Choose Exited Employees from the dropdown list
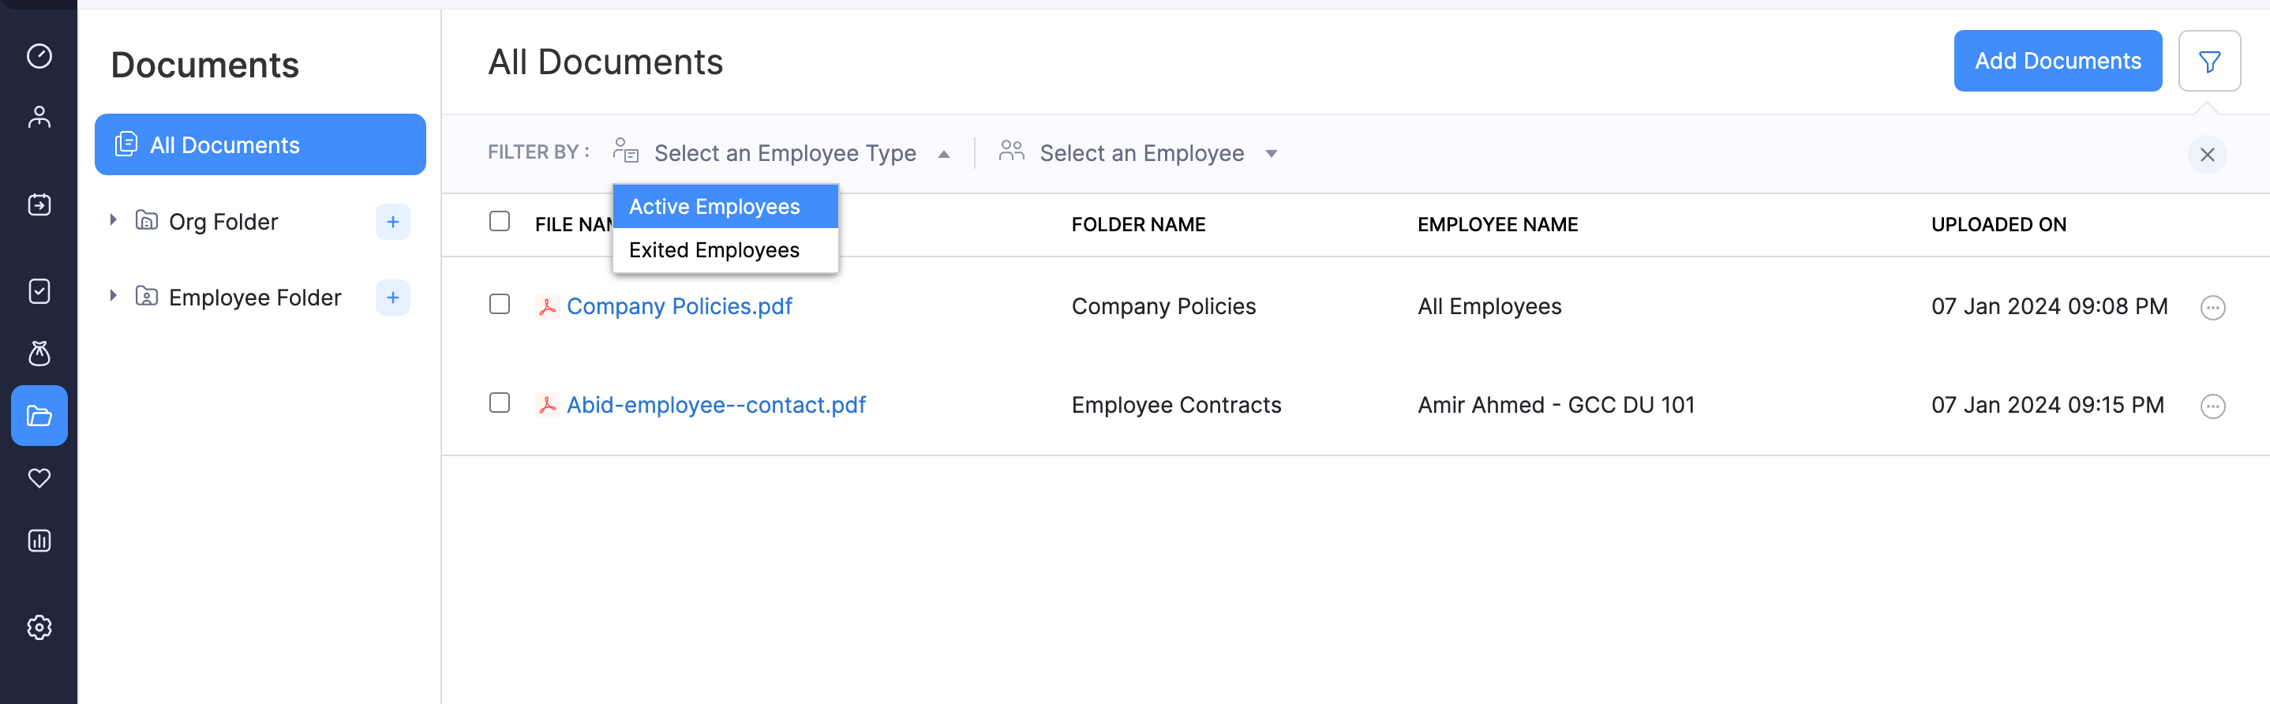This screenshot has width=2270, height=704. 714,250
